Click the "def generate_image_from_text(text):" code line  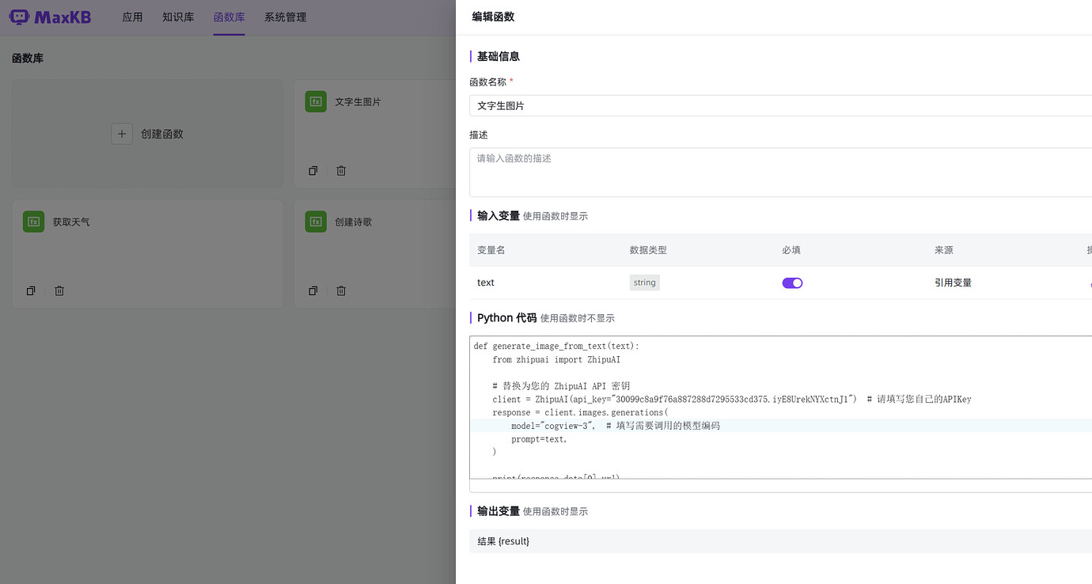pyautogui.click(x=556, y=346)
